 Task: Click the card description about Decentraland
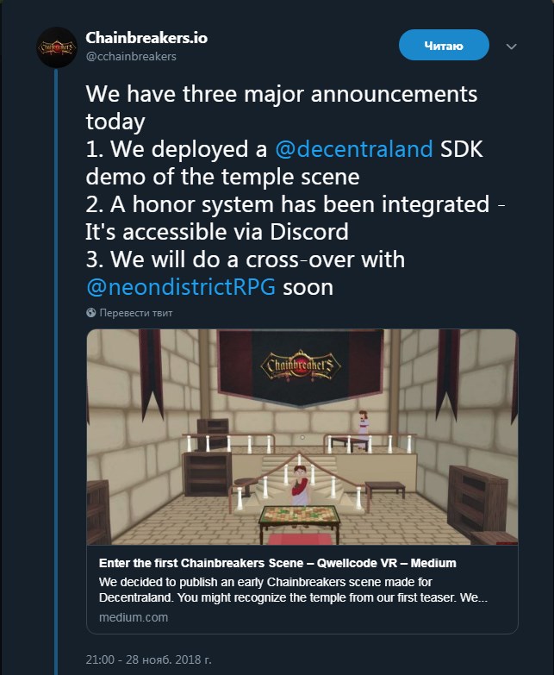click(x=293, y=590)
